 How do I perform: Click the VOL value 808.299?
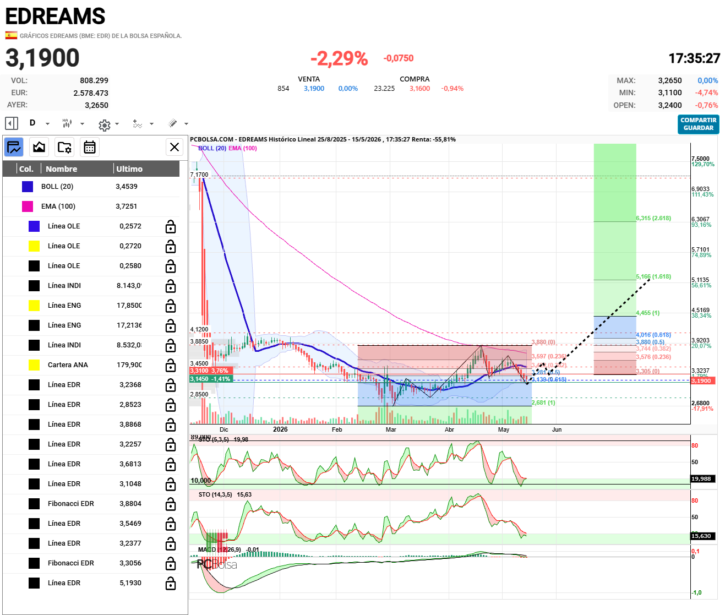coord(94,80)
